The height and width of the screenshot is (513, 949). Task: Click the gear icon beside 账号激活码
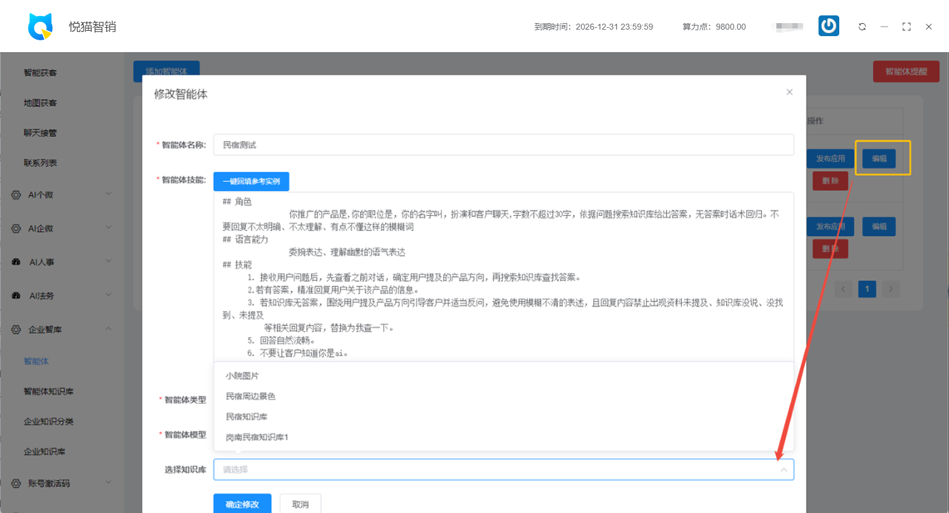tap(16, 483)
